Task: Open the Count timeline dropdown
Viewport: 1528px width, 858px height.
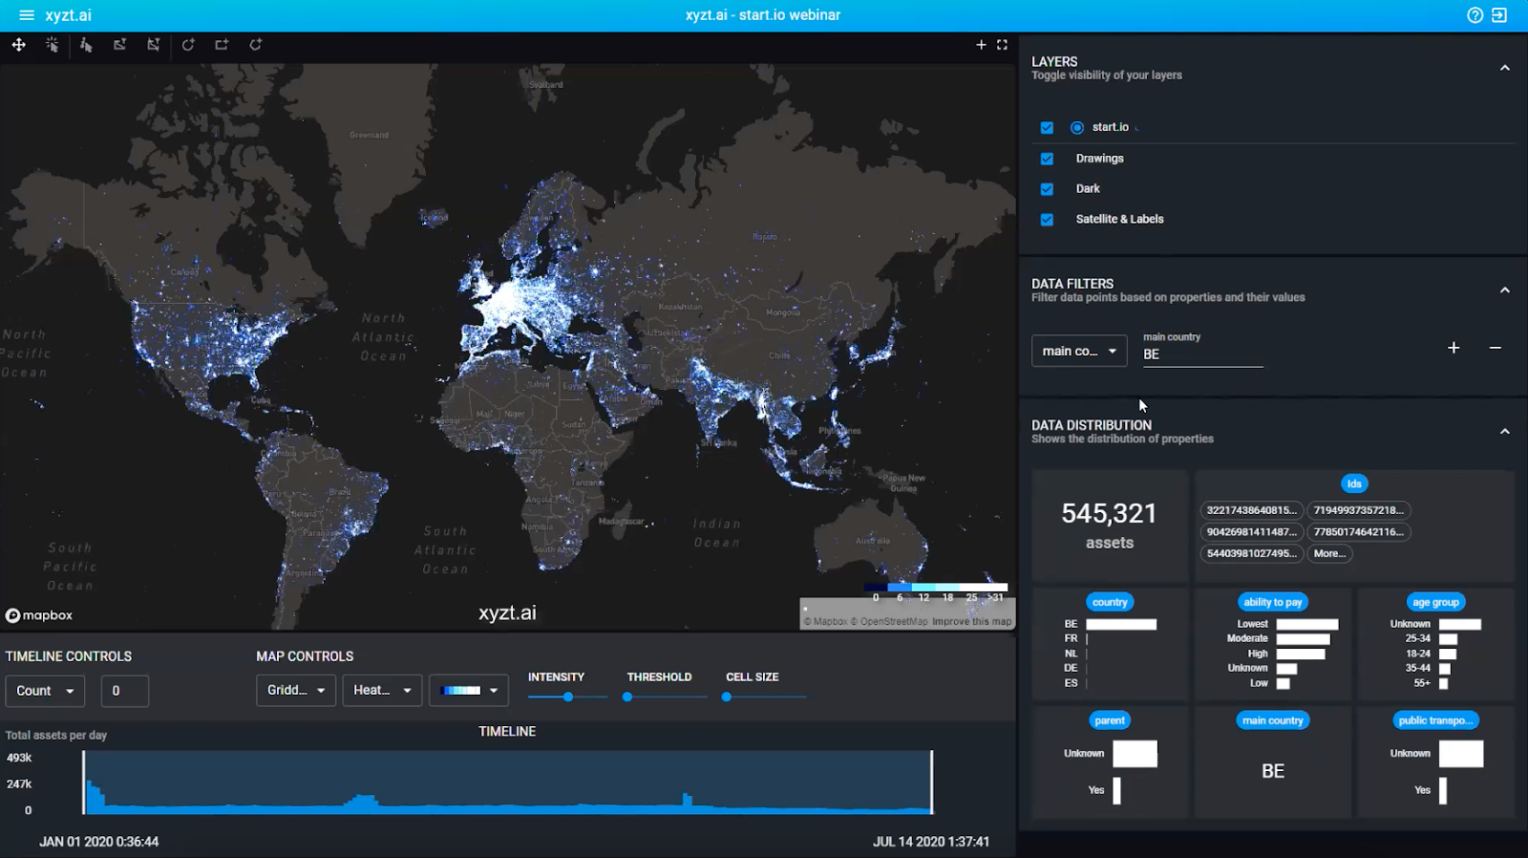Action: tap(45, 691)
